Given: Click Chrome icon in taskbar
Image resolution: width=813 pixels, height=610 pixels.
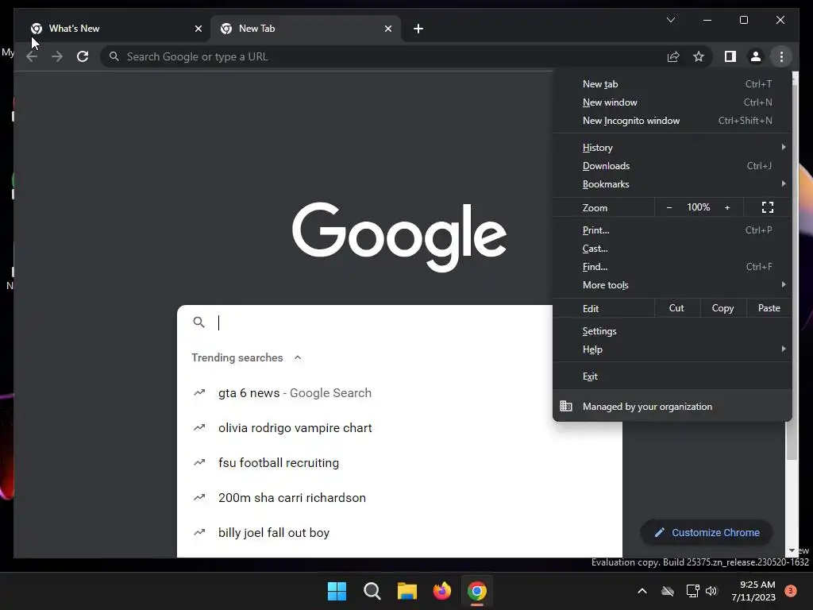Looking at the screenshot, I should (477, 591).
